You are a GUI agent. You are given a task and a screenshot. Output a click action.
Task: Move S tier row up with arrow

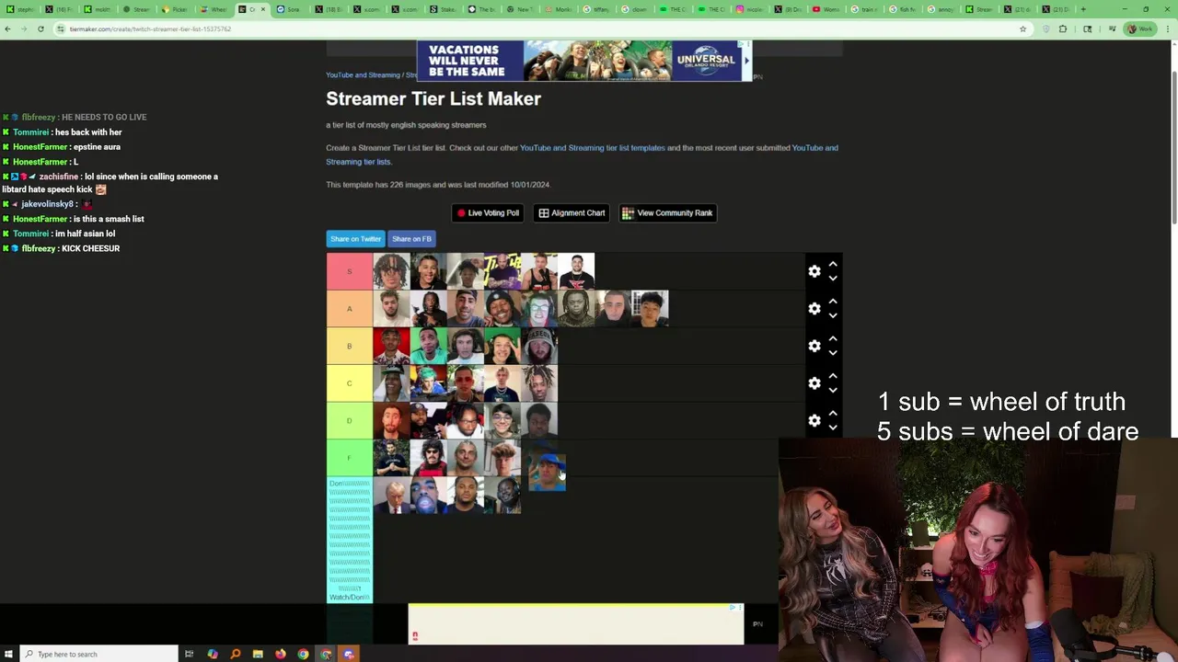coord(833,264)
